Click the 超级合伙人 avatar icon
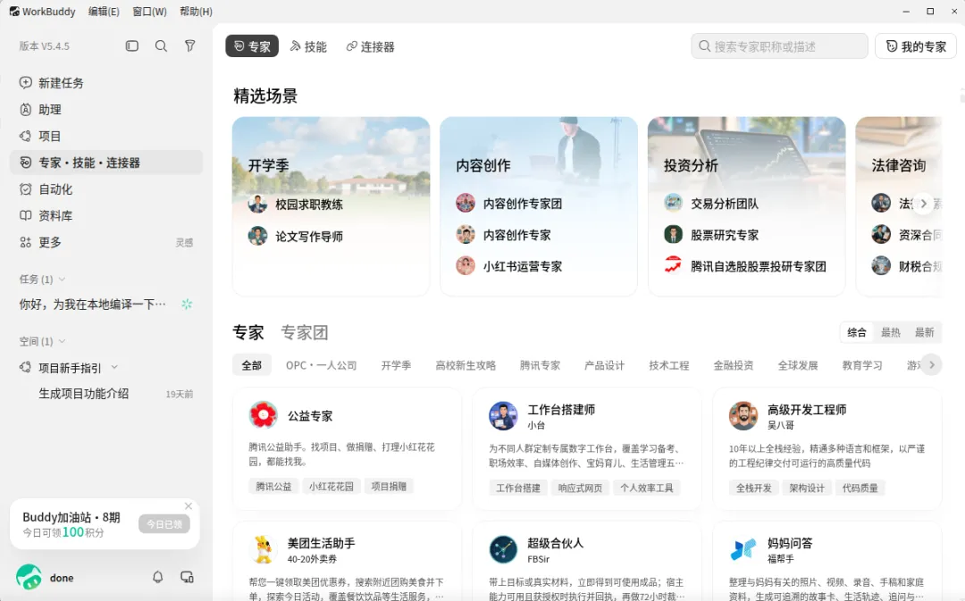The width and height of the screenshot is (965, 601). coord(503,549)
